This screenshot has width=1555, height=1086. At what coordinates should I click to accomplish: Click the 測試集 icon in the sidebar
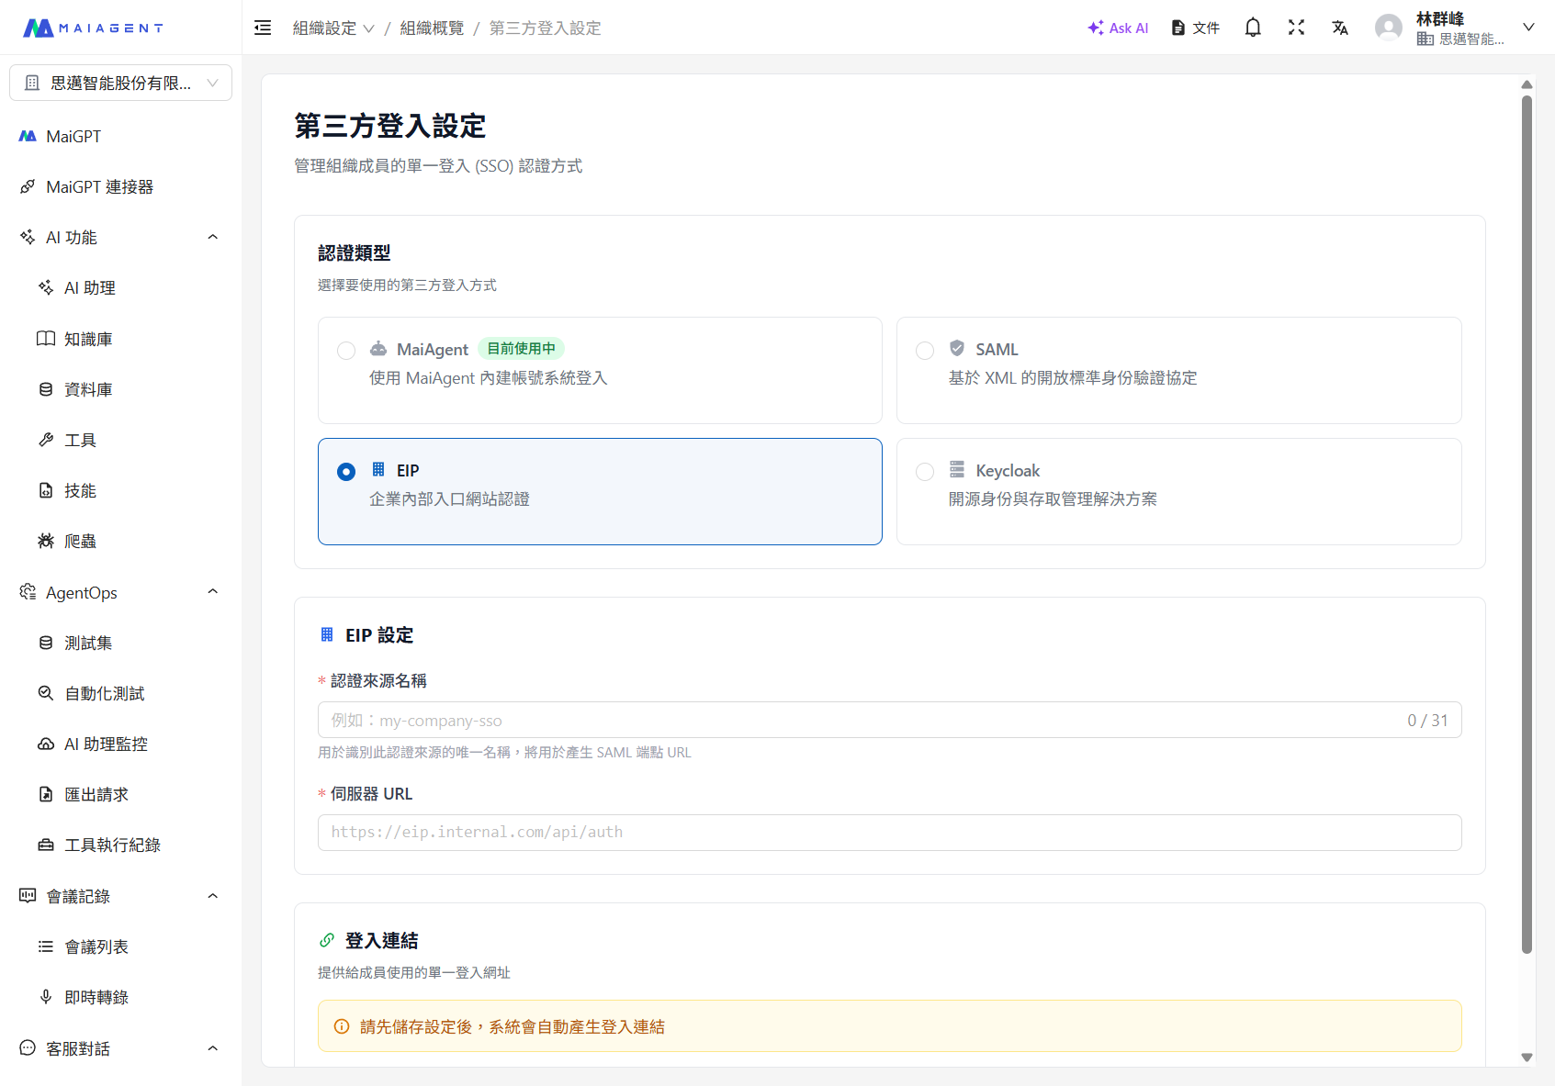[46, 643]
